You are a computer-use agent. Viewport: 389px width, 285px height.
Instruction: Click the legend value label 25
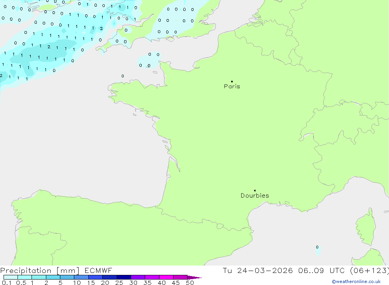pyautogui.click(x=119, y=283)
